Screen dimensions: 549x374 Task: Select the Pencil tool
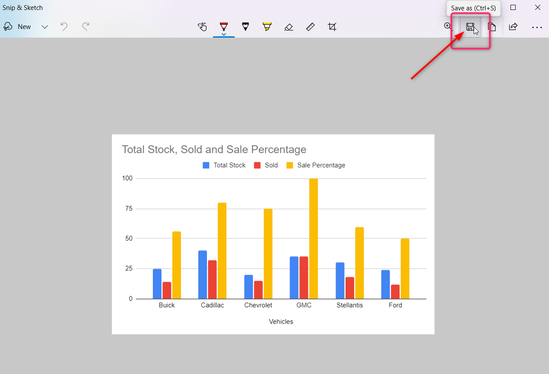click(x=245, y=27)
